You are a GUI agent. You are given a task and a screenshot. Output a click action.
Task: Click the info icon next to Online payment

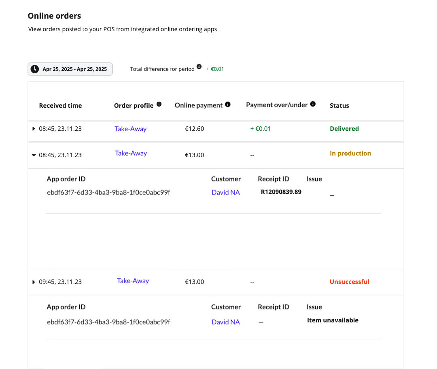click(227, 104)
